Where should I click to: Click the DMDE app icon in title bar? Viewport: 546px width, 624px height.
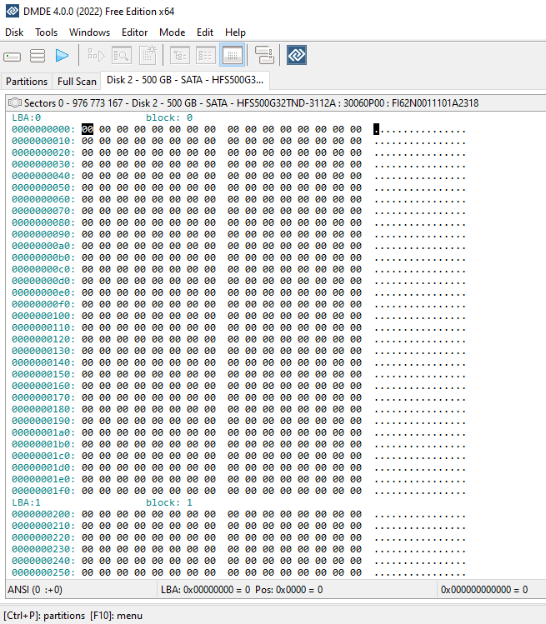point(12,11)
